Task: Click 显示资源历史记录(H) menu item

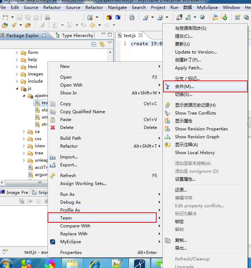Action: pos(205,105)
